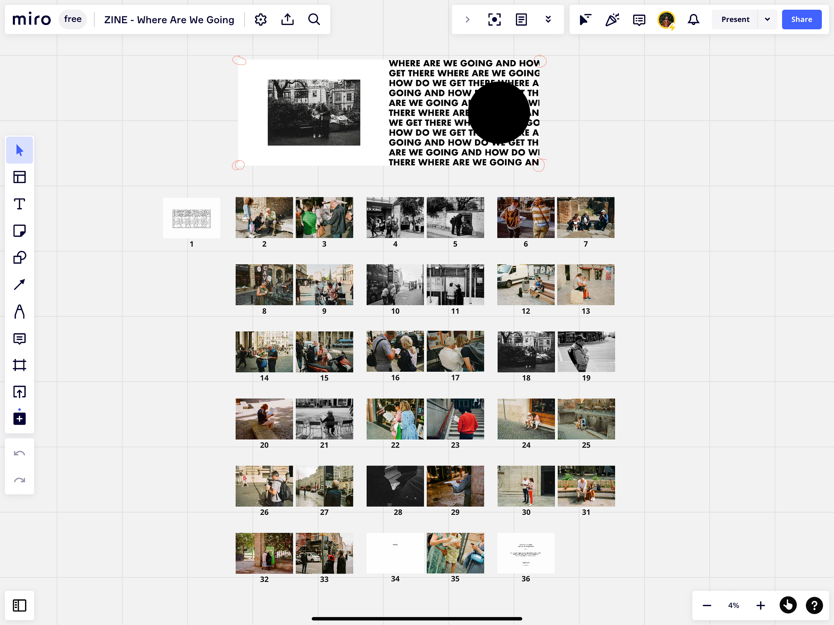This screenshot has width=834, height=625.
Task: Redo the last action
Action: [x=19, y=480]
